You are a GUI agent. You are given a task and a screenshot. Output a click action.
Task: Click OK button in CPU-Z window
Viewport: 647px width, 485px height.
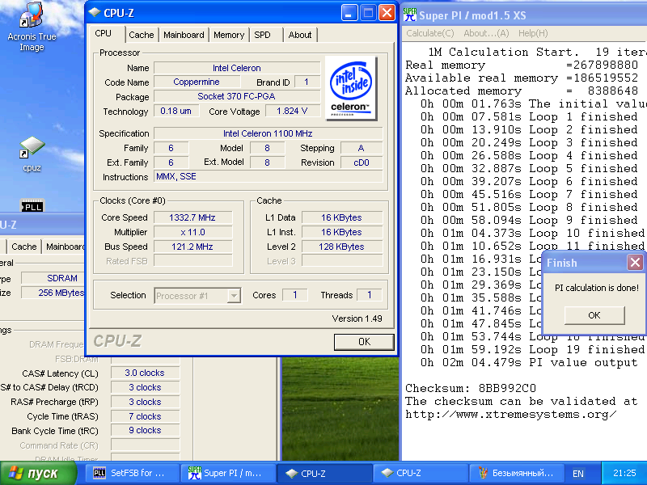coord(364,342)
